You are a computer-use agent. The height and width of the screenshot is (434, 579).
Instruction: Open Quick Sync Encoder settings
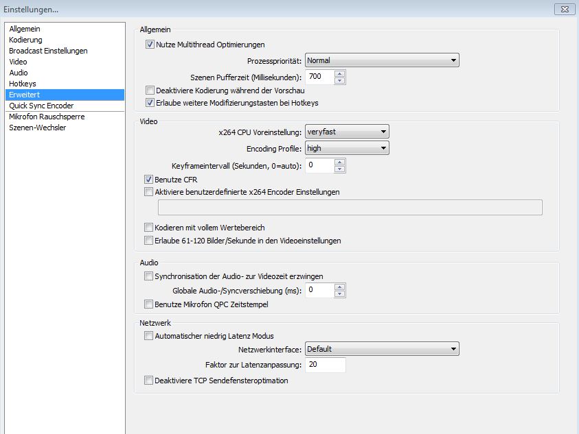click(x=41, y=106)
